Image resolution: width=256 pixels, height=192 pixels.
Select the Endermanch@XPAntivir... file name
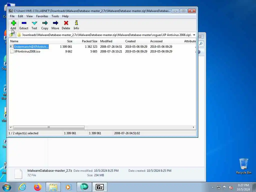pos(31,47)
